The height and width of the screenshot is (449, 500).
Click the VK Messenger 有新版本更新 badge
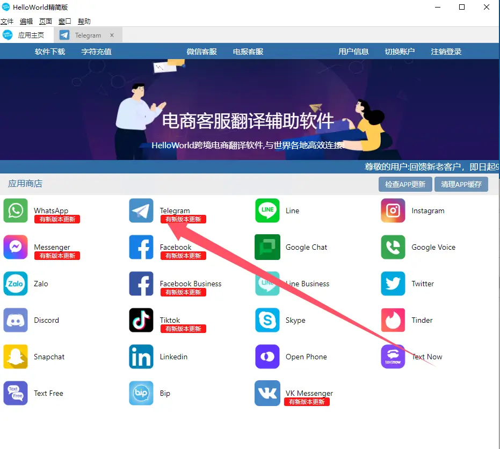[x=307, y=402]
